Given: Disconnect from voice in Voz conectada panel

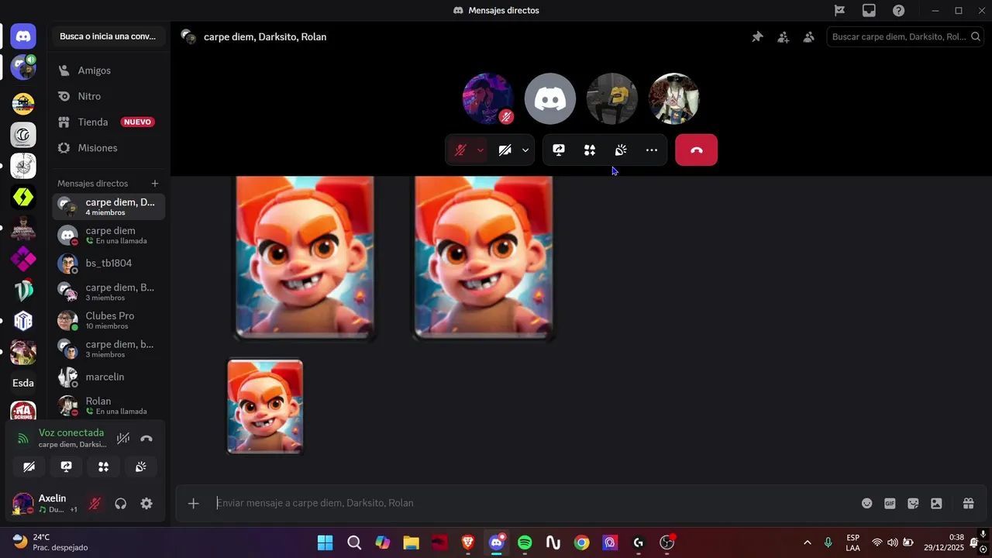Looking at the screenshot, I should pos(146,439).
